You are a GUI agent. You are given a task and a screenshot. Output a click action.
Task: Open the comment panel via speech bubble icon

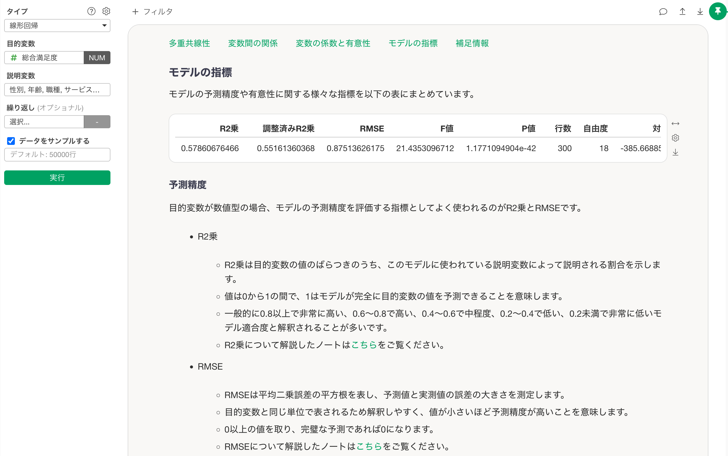(x=663, y=12)
